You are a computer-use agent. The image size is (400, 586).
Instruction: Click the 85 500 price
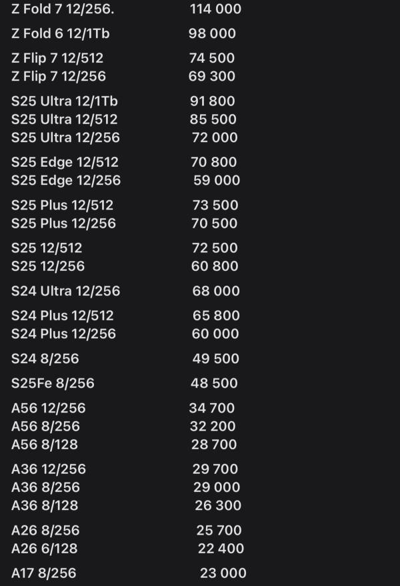tap(213, 119)
